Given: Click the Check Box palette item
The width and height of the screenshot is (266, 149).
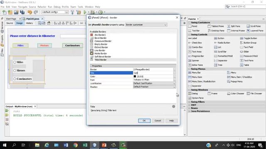Looking at the screenshot, I should 195,43.
